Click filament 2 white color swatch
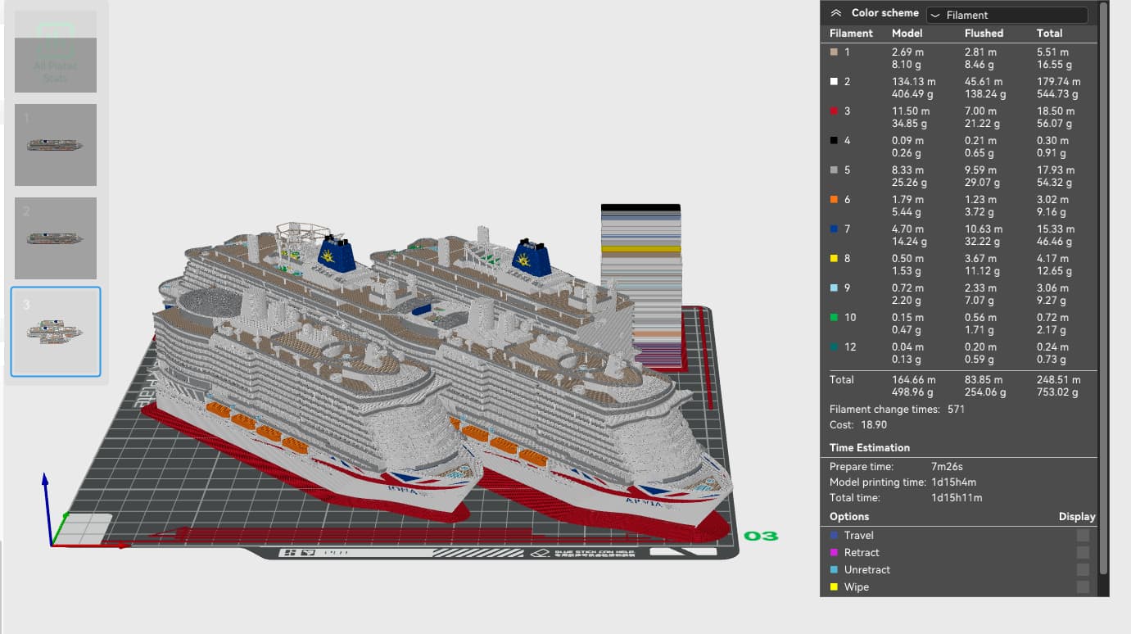 [x=834, y=81]
